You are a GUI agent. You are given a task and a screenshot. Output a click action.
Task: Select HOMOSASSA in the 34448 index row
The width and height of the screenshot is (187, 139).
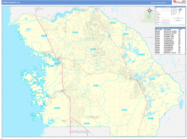tap(169, 44)
